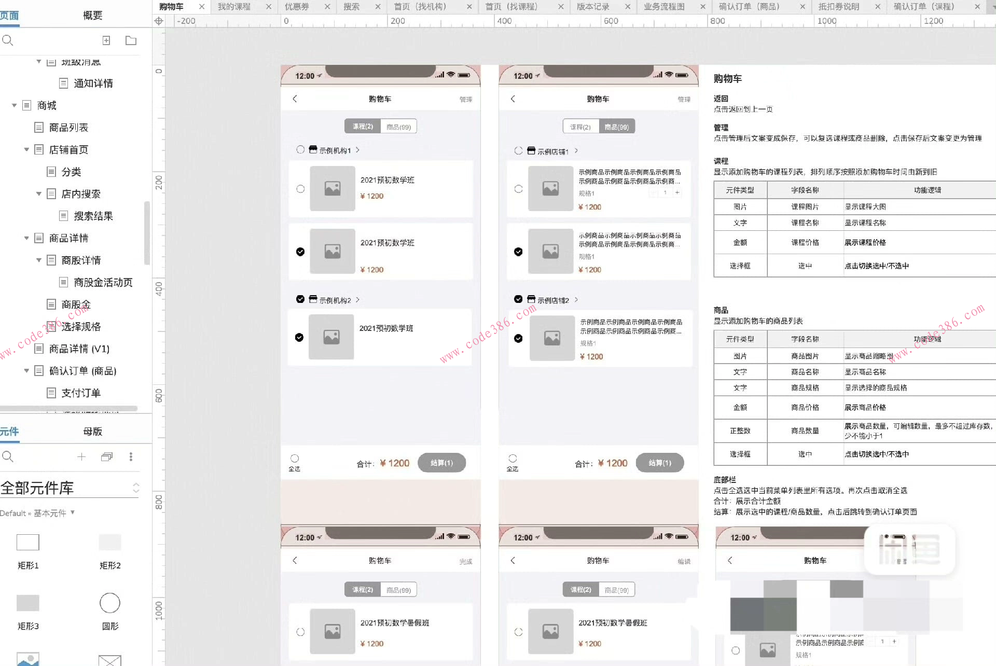The height and width of the screenshot is (666, 996).
Task: Click search icon in pages panel
Action: 8,40
